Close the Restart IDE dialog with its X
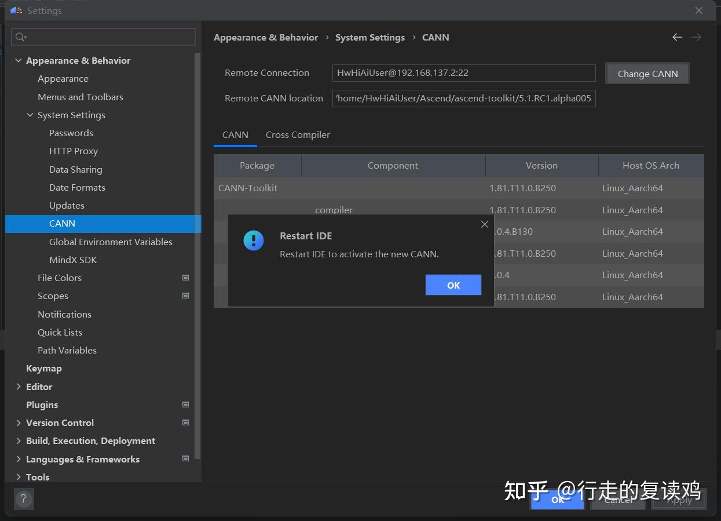 coord(485,224)
